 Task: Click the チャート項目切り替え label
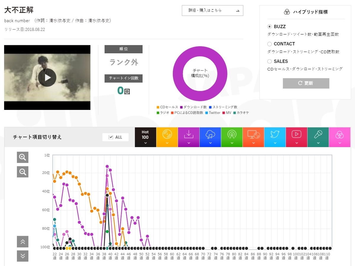tap(37, 137)
